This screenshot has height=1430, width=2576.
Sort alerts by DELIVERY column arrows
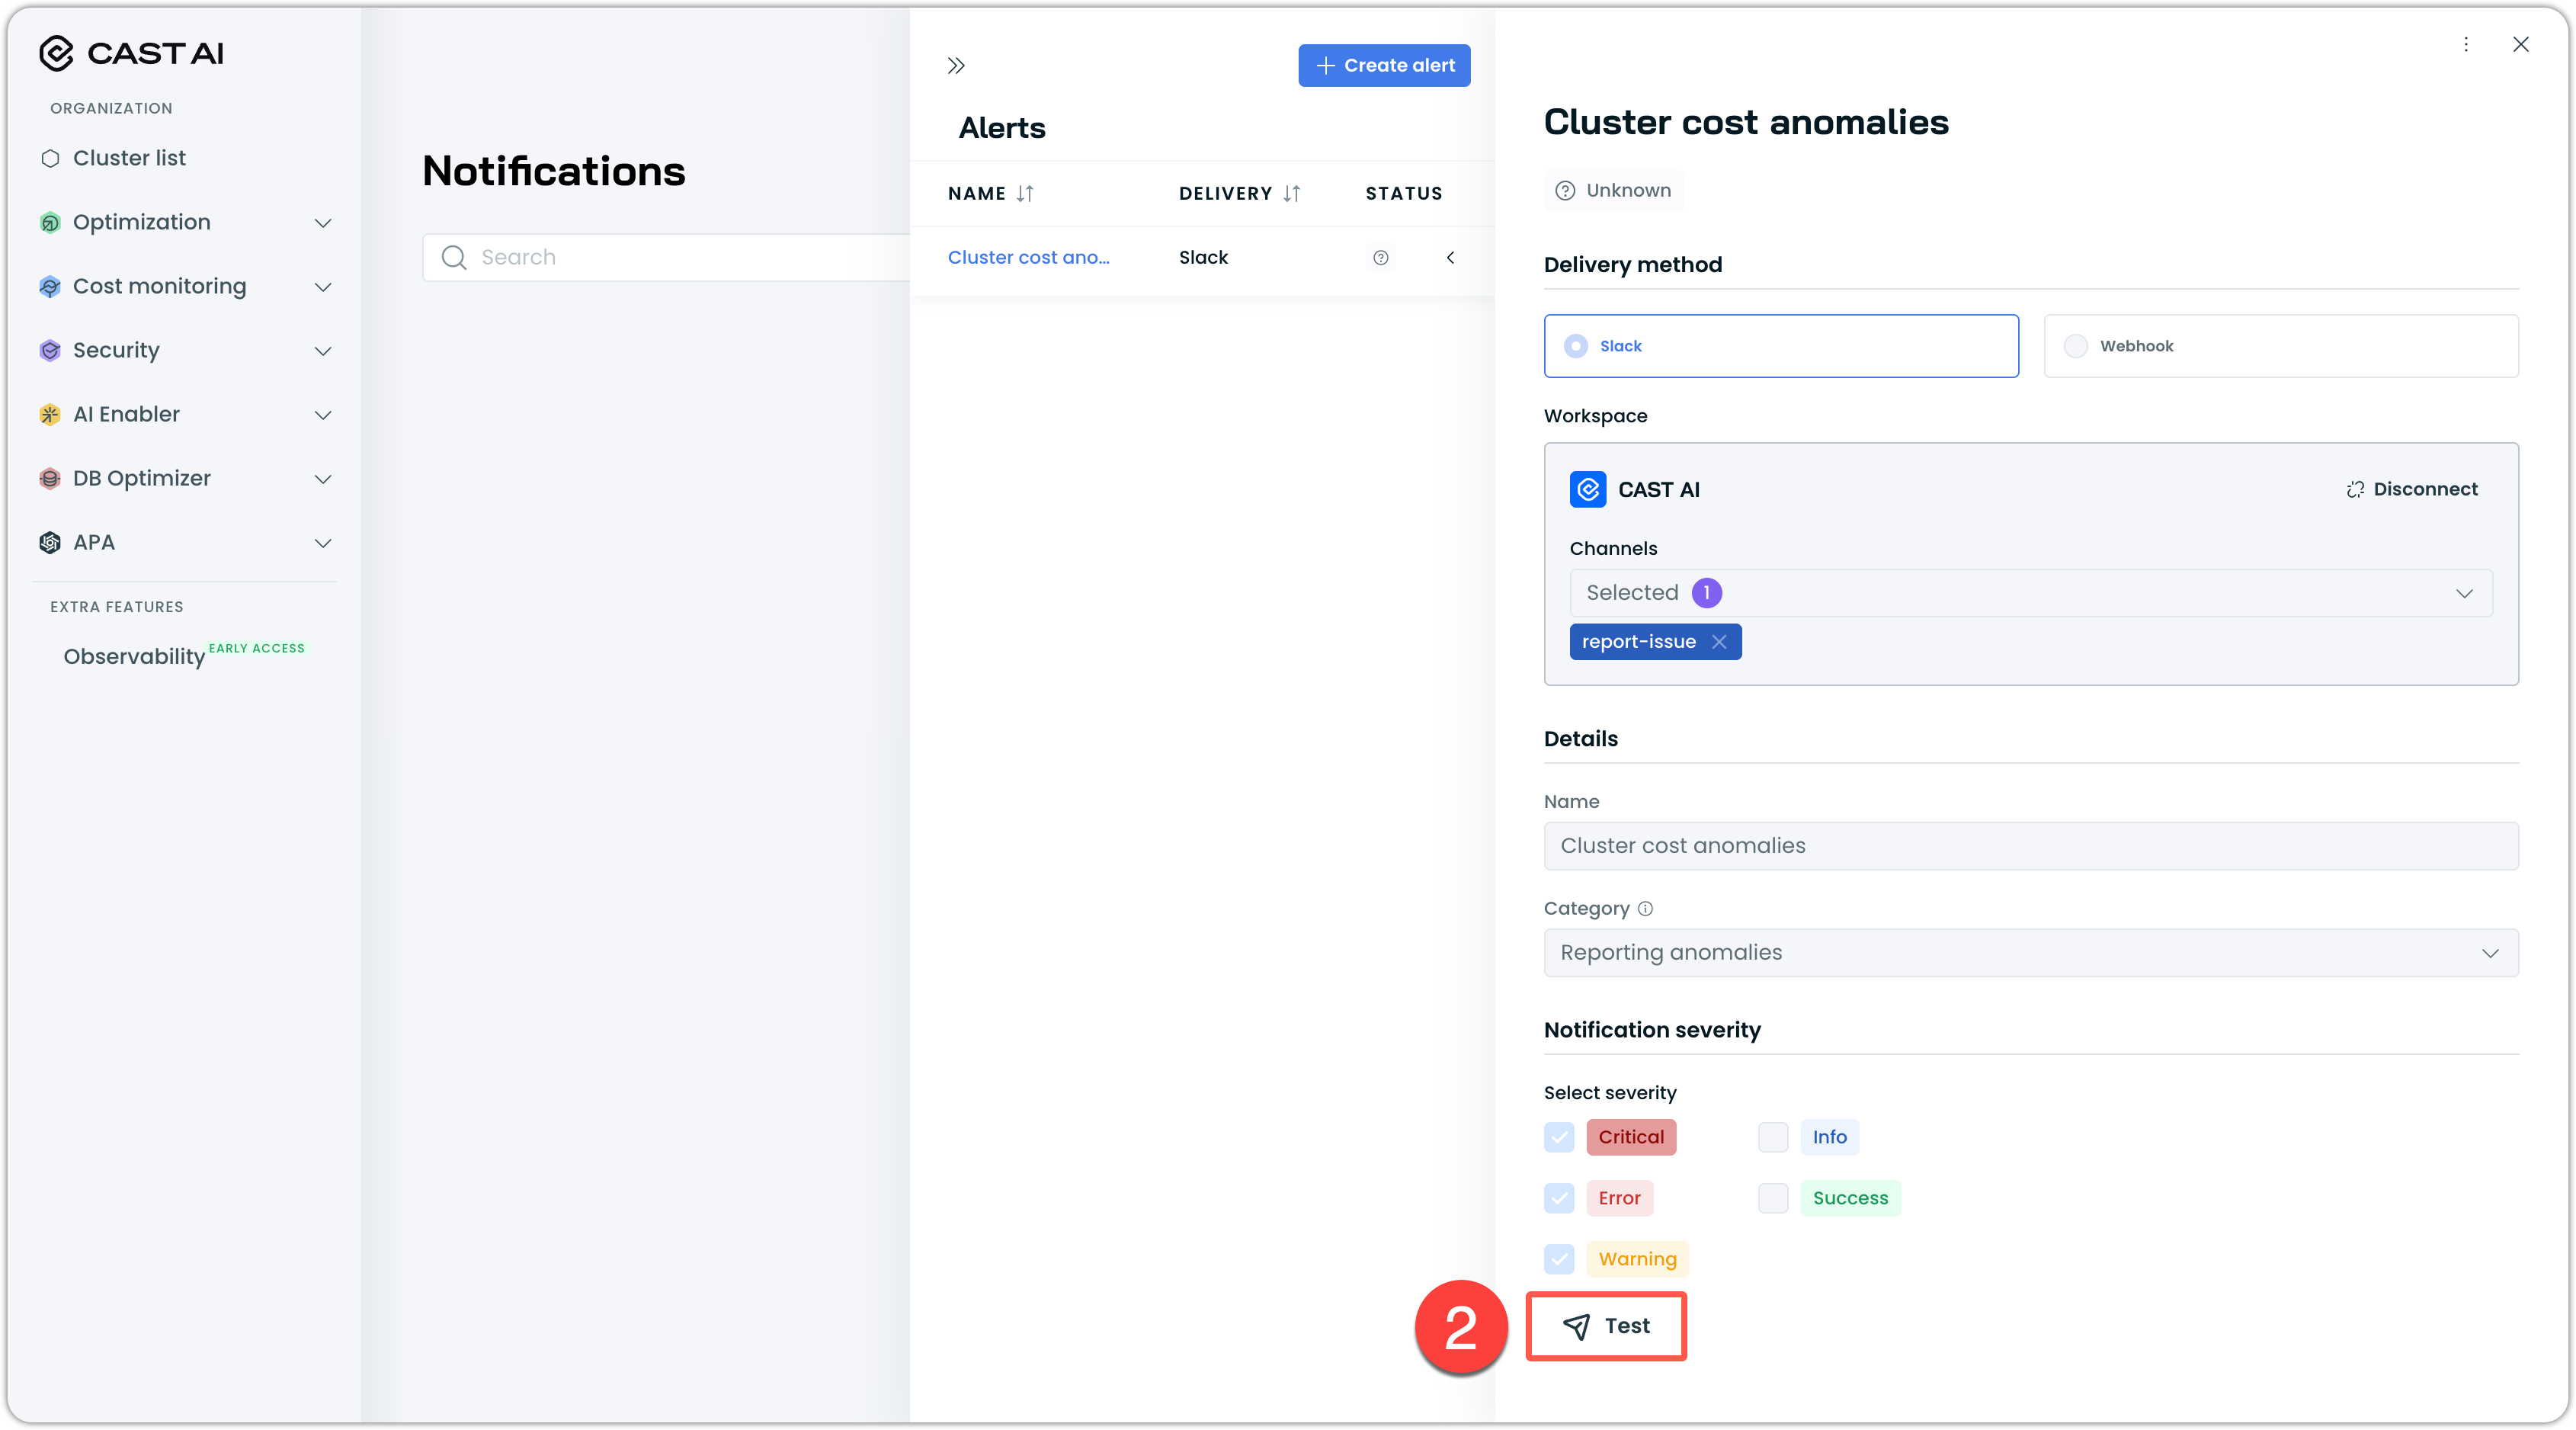click(x=1292, y=193)
